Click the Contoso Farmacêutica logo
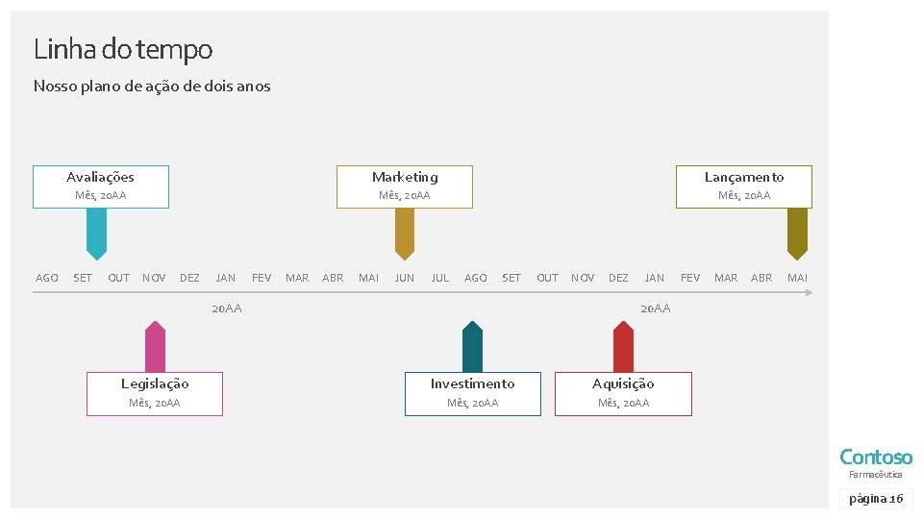Image resolution: width=923 pixels, height=519 pixels. (x=875, y=461)
